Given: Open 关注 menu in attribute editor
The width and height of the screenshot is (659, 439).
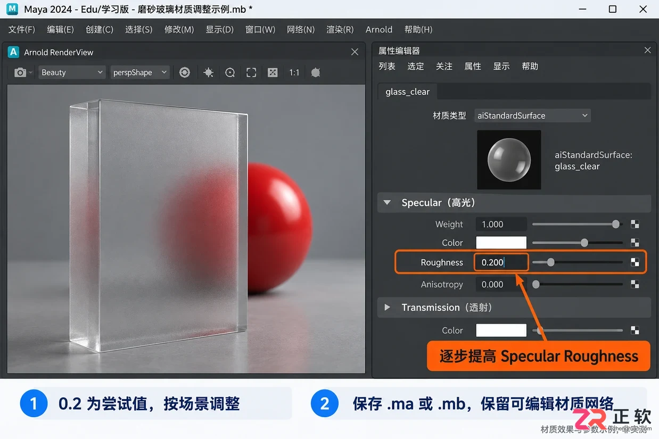Looking at the screenshot, I should [444, 66].
